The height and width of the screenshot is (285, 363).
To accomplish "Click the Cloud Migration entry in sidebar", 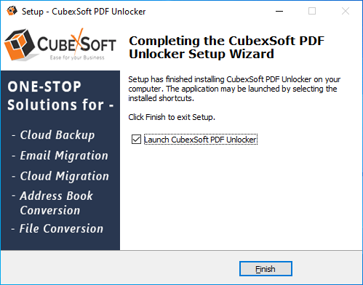I will tap(64, 176).
